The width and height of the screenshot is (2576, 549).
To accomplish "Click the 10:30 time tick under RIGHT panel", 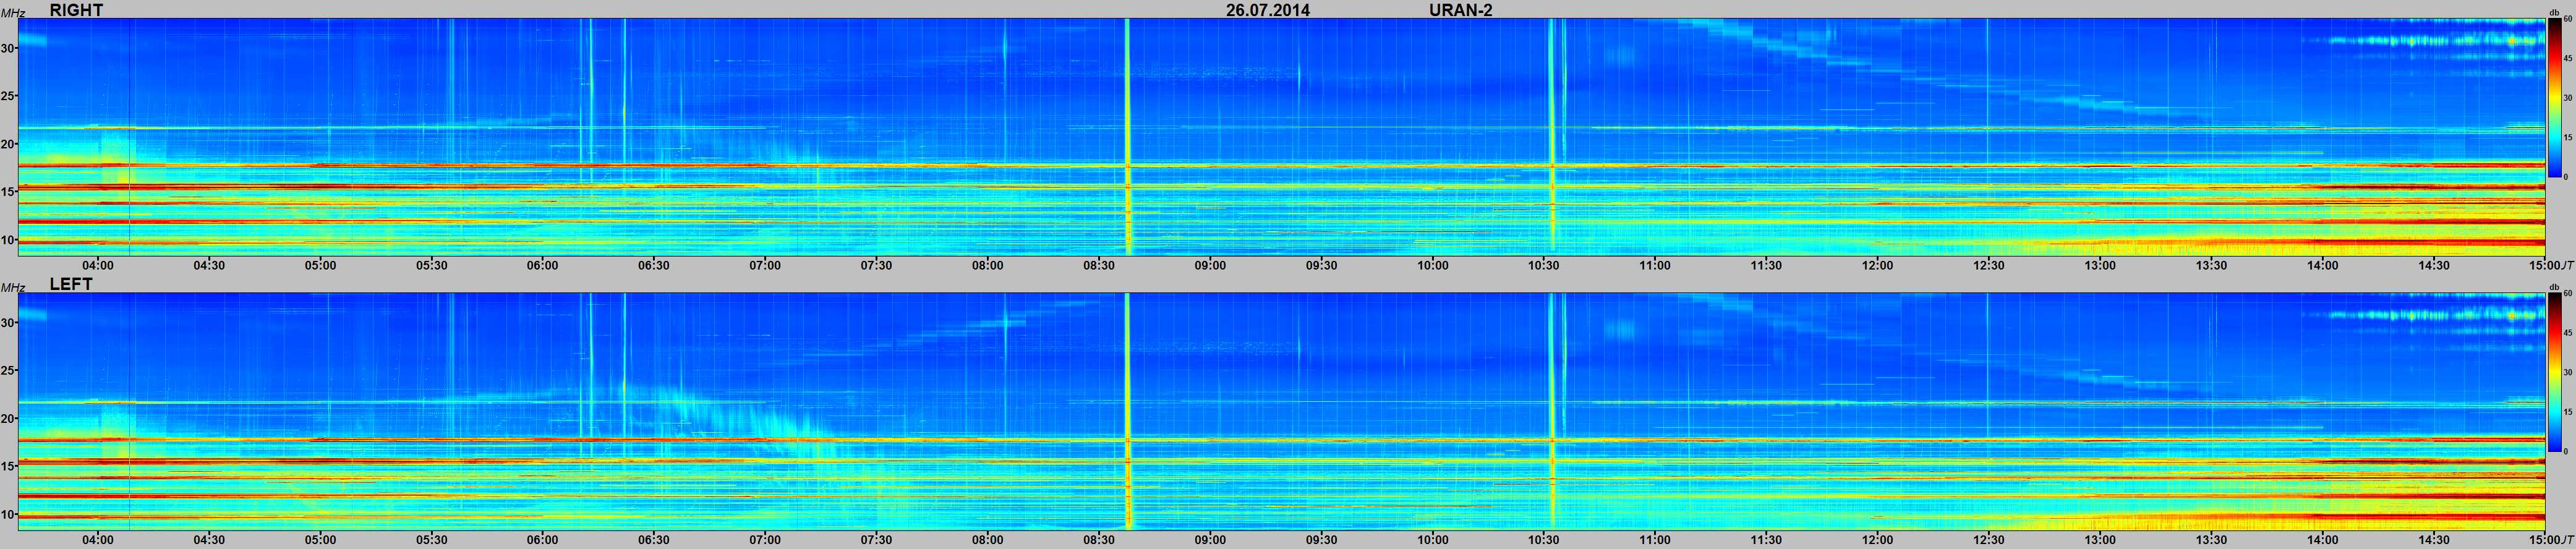I will 1544,265.
